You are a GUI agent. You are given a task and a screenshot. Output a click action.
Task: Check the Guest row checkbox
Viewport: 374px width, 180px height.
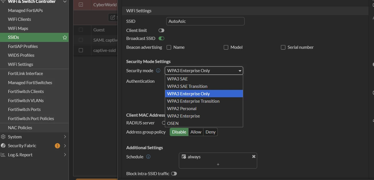81,30
